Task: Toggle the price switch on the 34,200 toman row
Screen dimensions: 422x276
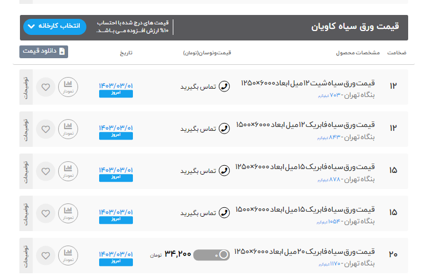Action: pyautogui.click(x=212, y=255)
